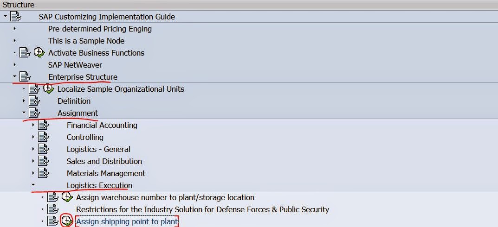Collapse the Logistics Execution node arrow

33,185
